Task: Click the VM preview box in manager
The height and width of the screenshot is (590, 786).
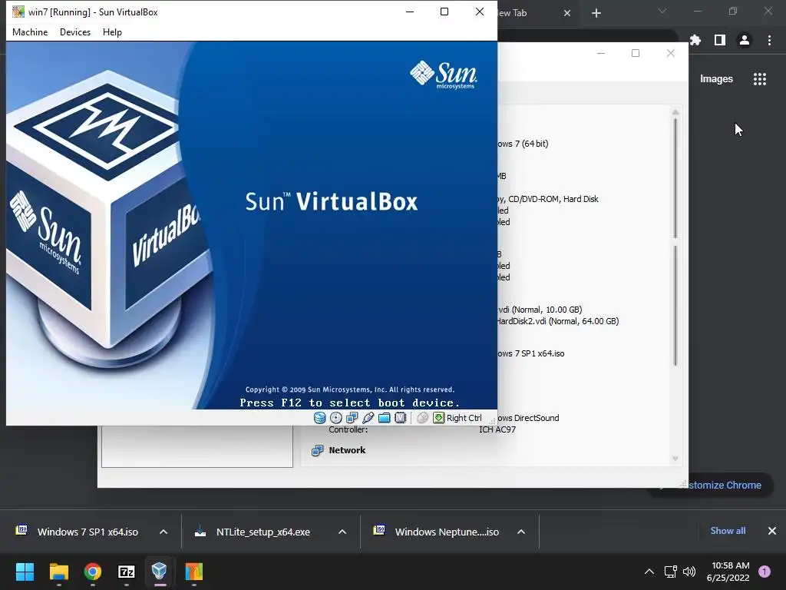Action: pyautogui.click(x=197, y=446)
